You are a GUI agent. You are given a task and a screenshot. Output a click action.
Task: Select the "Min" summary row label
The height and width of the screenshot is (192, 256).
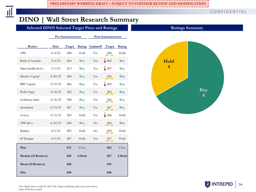coord(23,173)
